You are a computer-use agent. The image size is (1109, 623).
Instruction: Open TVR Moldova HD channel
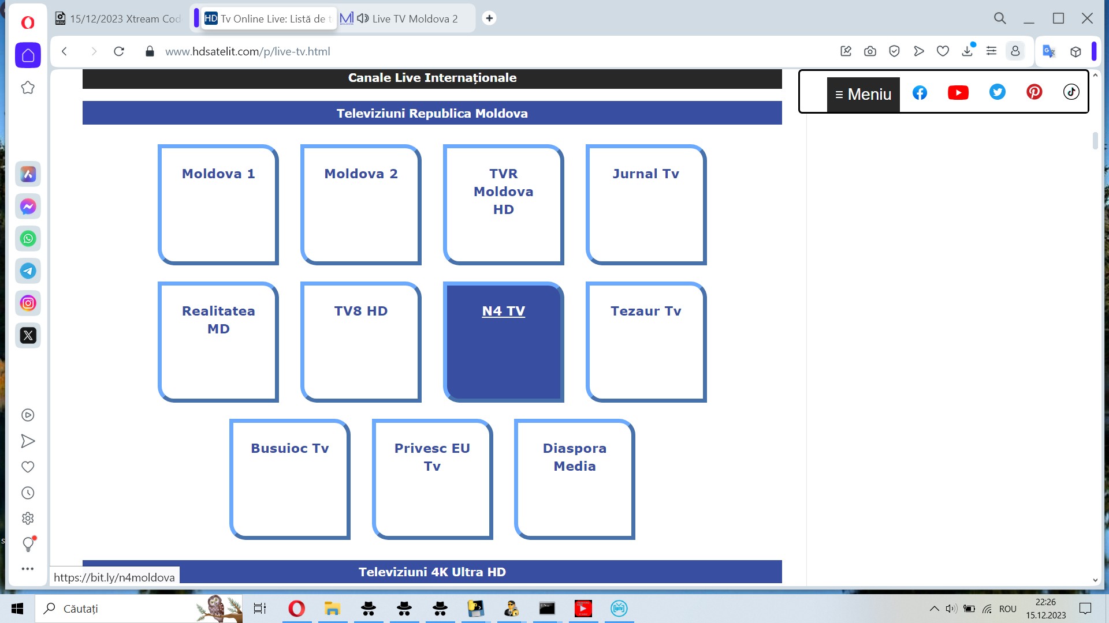tap(504, 205)
